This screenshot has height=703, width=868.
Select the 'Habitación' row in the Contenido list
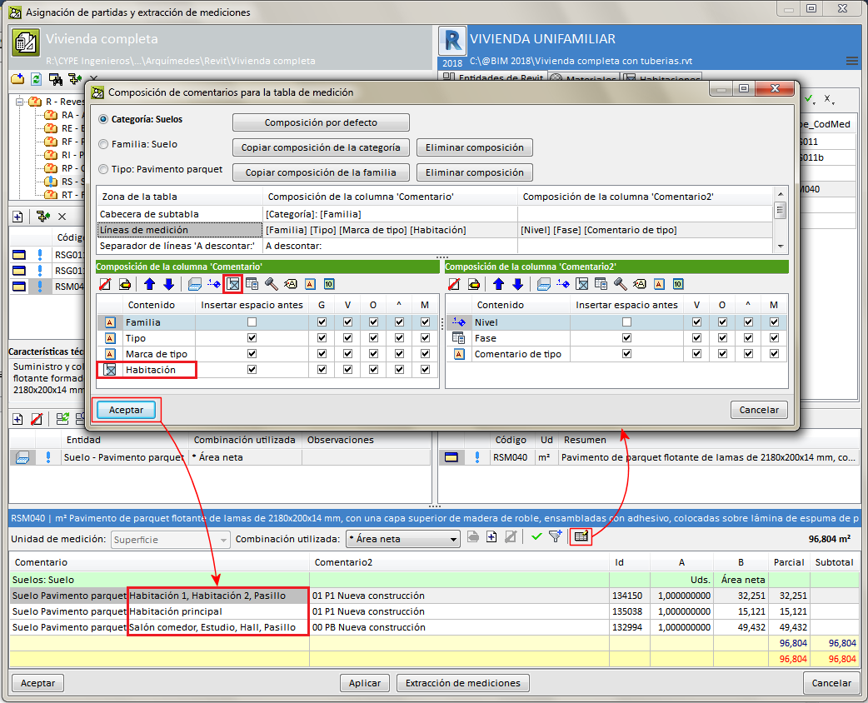(267, 370)
